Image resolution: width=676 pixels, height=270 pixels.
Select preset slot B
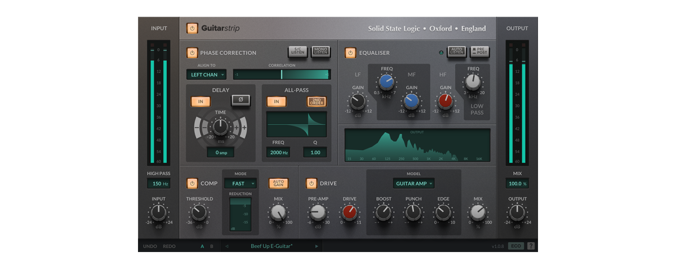coord(212,246)
